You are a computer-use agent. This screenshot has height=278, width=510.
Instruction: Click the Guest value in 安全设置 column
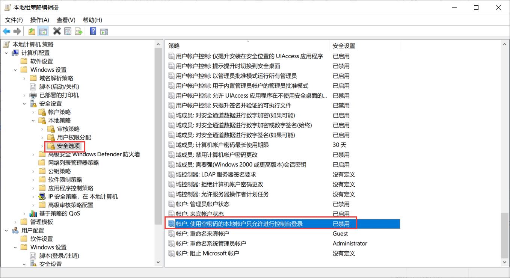(340, 234)
